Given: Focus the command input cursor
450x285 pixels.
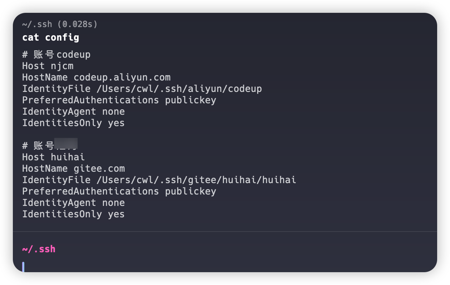Looking at the screenshot, I should 24,267.
